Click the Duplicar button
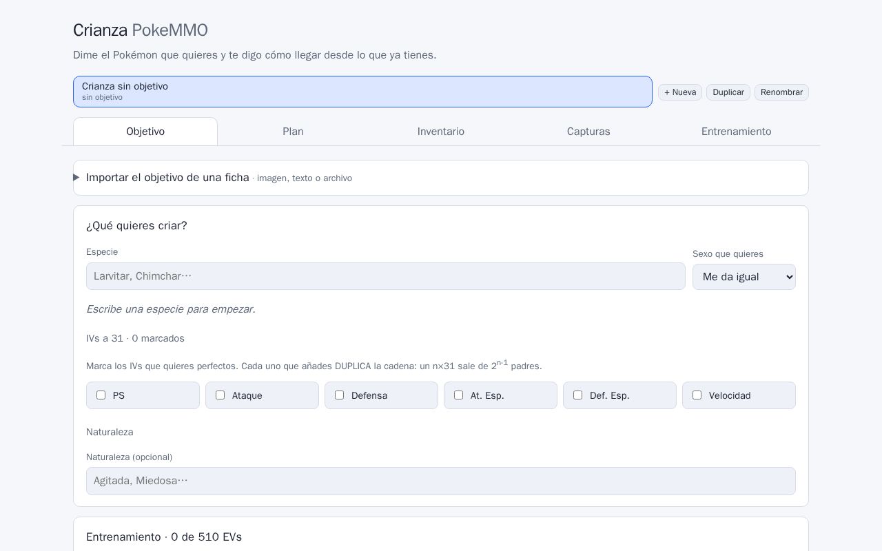Screen dimensions: 882x551 [728, 92]
